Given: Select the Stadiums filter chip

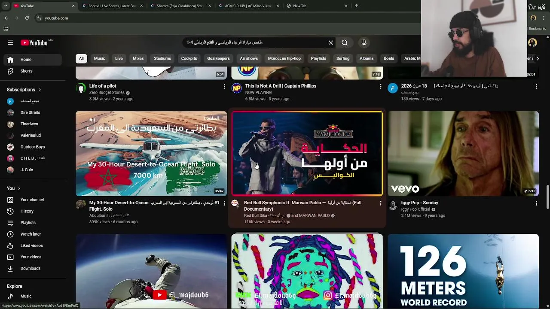Looking at the screenshot, I should [162, 58].
